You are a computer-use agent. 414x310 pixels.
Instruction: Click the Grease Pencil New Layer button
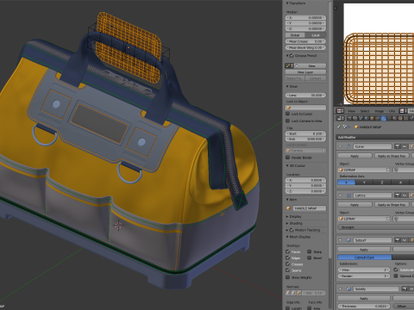[x=305, y=72]
